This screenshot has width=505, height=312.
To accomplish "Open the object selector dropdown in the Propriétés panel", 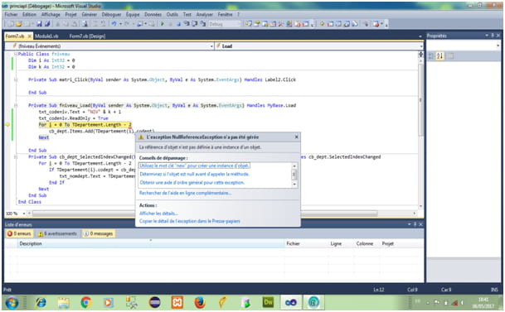I will click(498, 46).
